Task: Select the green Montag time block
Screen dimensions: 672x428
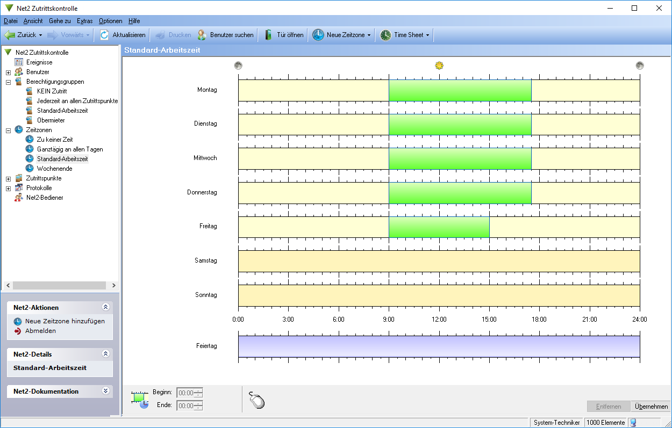Action: pos(460,90)
